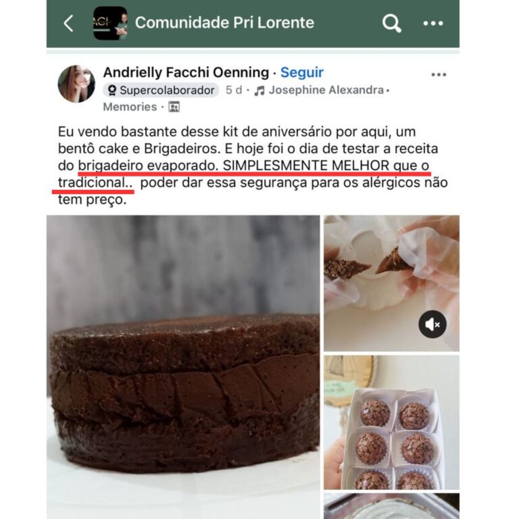519x519 pixels.
Task: Tap the 5 d post timestamp
Action: (234, 90)
